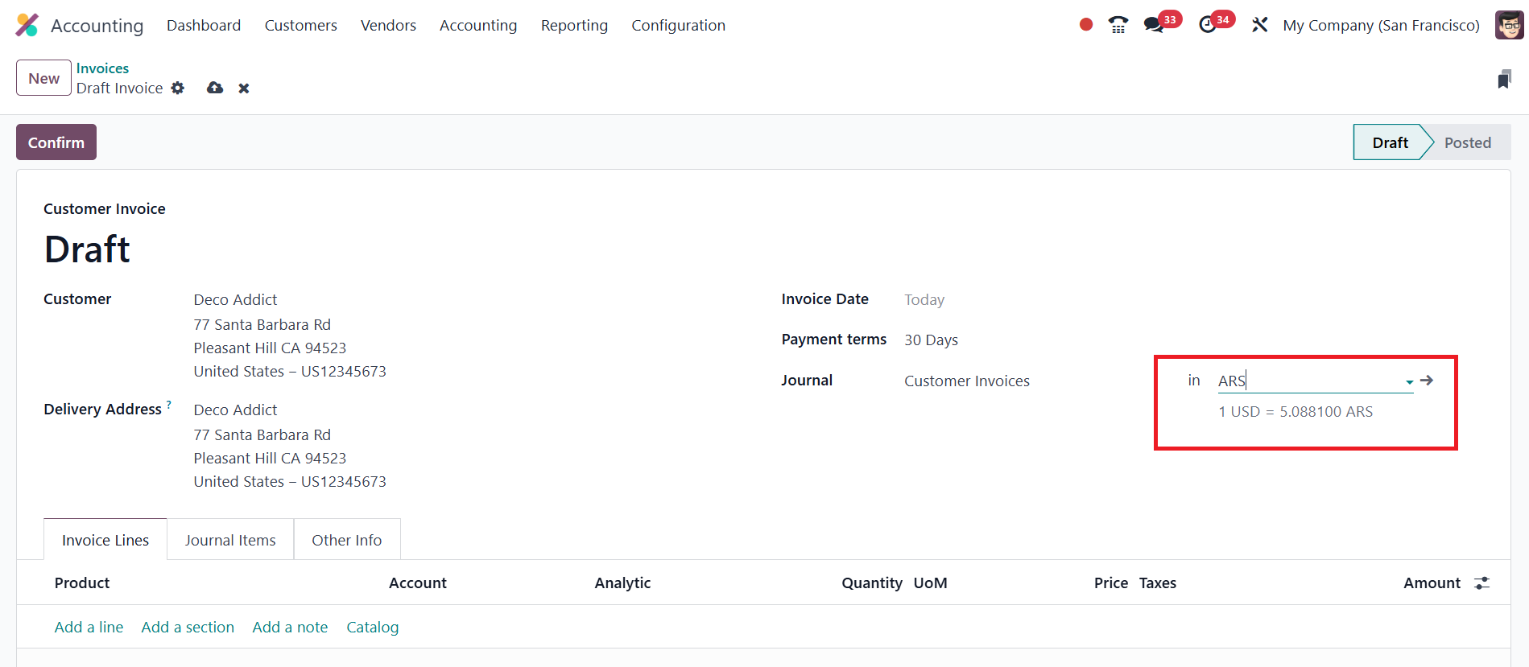Image resolution: width=1529 pixels, height=667 pixels.
Task: Click the Odoo Accounting app logo
Action: (x=27, y=25)
